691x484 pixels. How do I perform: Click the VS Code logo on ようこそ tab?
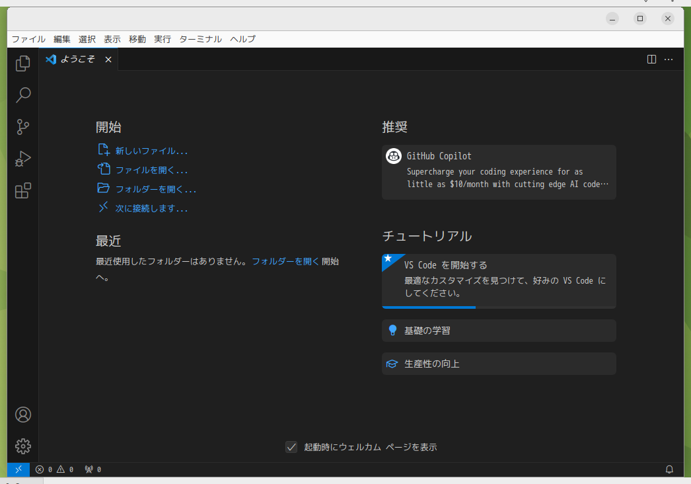(x=51, y=59)
